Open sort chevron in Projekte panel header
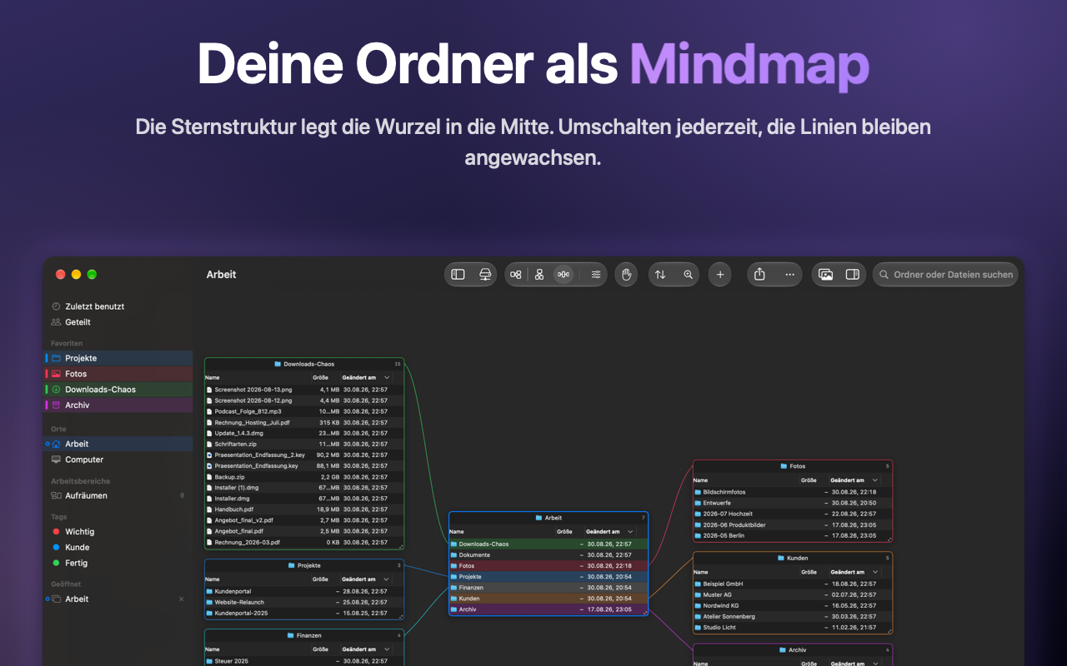 click(387, 579)
